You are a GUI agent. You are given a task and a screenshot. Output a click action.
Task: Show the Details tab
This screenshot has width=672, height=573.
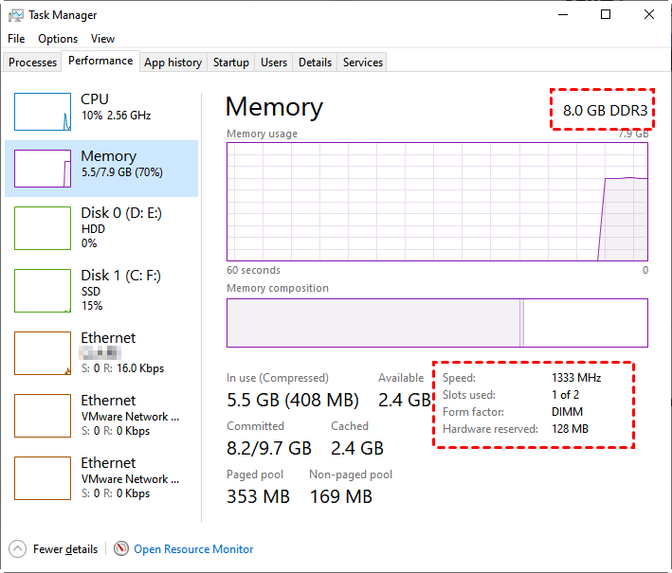(315, 63)
